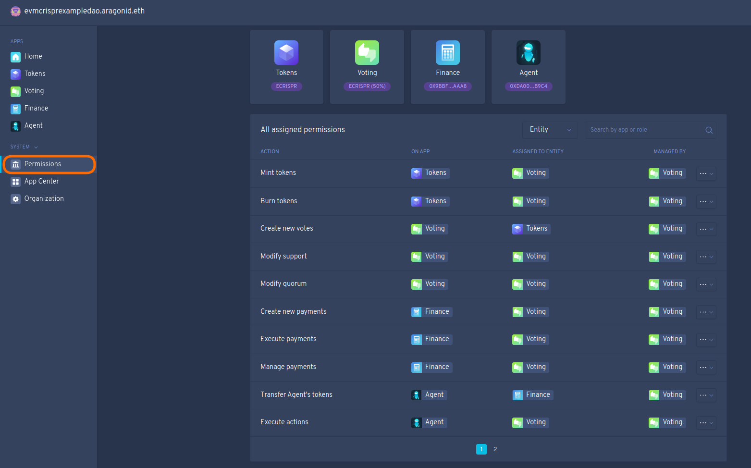Open the Home app in sidebar

pyautogui.click(x=48, y=56)
